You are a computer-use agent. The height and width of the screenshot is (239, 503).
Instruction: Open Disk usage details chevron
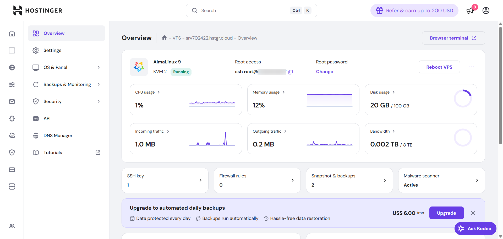click(393, 92)
